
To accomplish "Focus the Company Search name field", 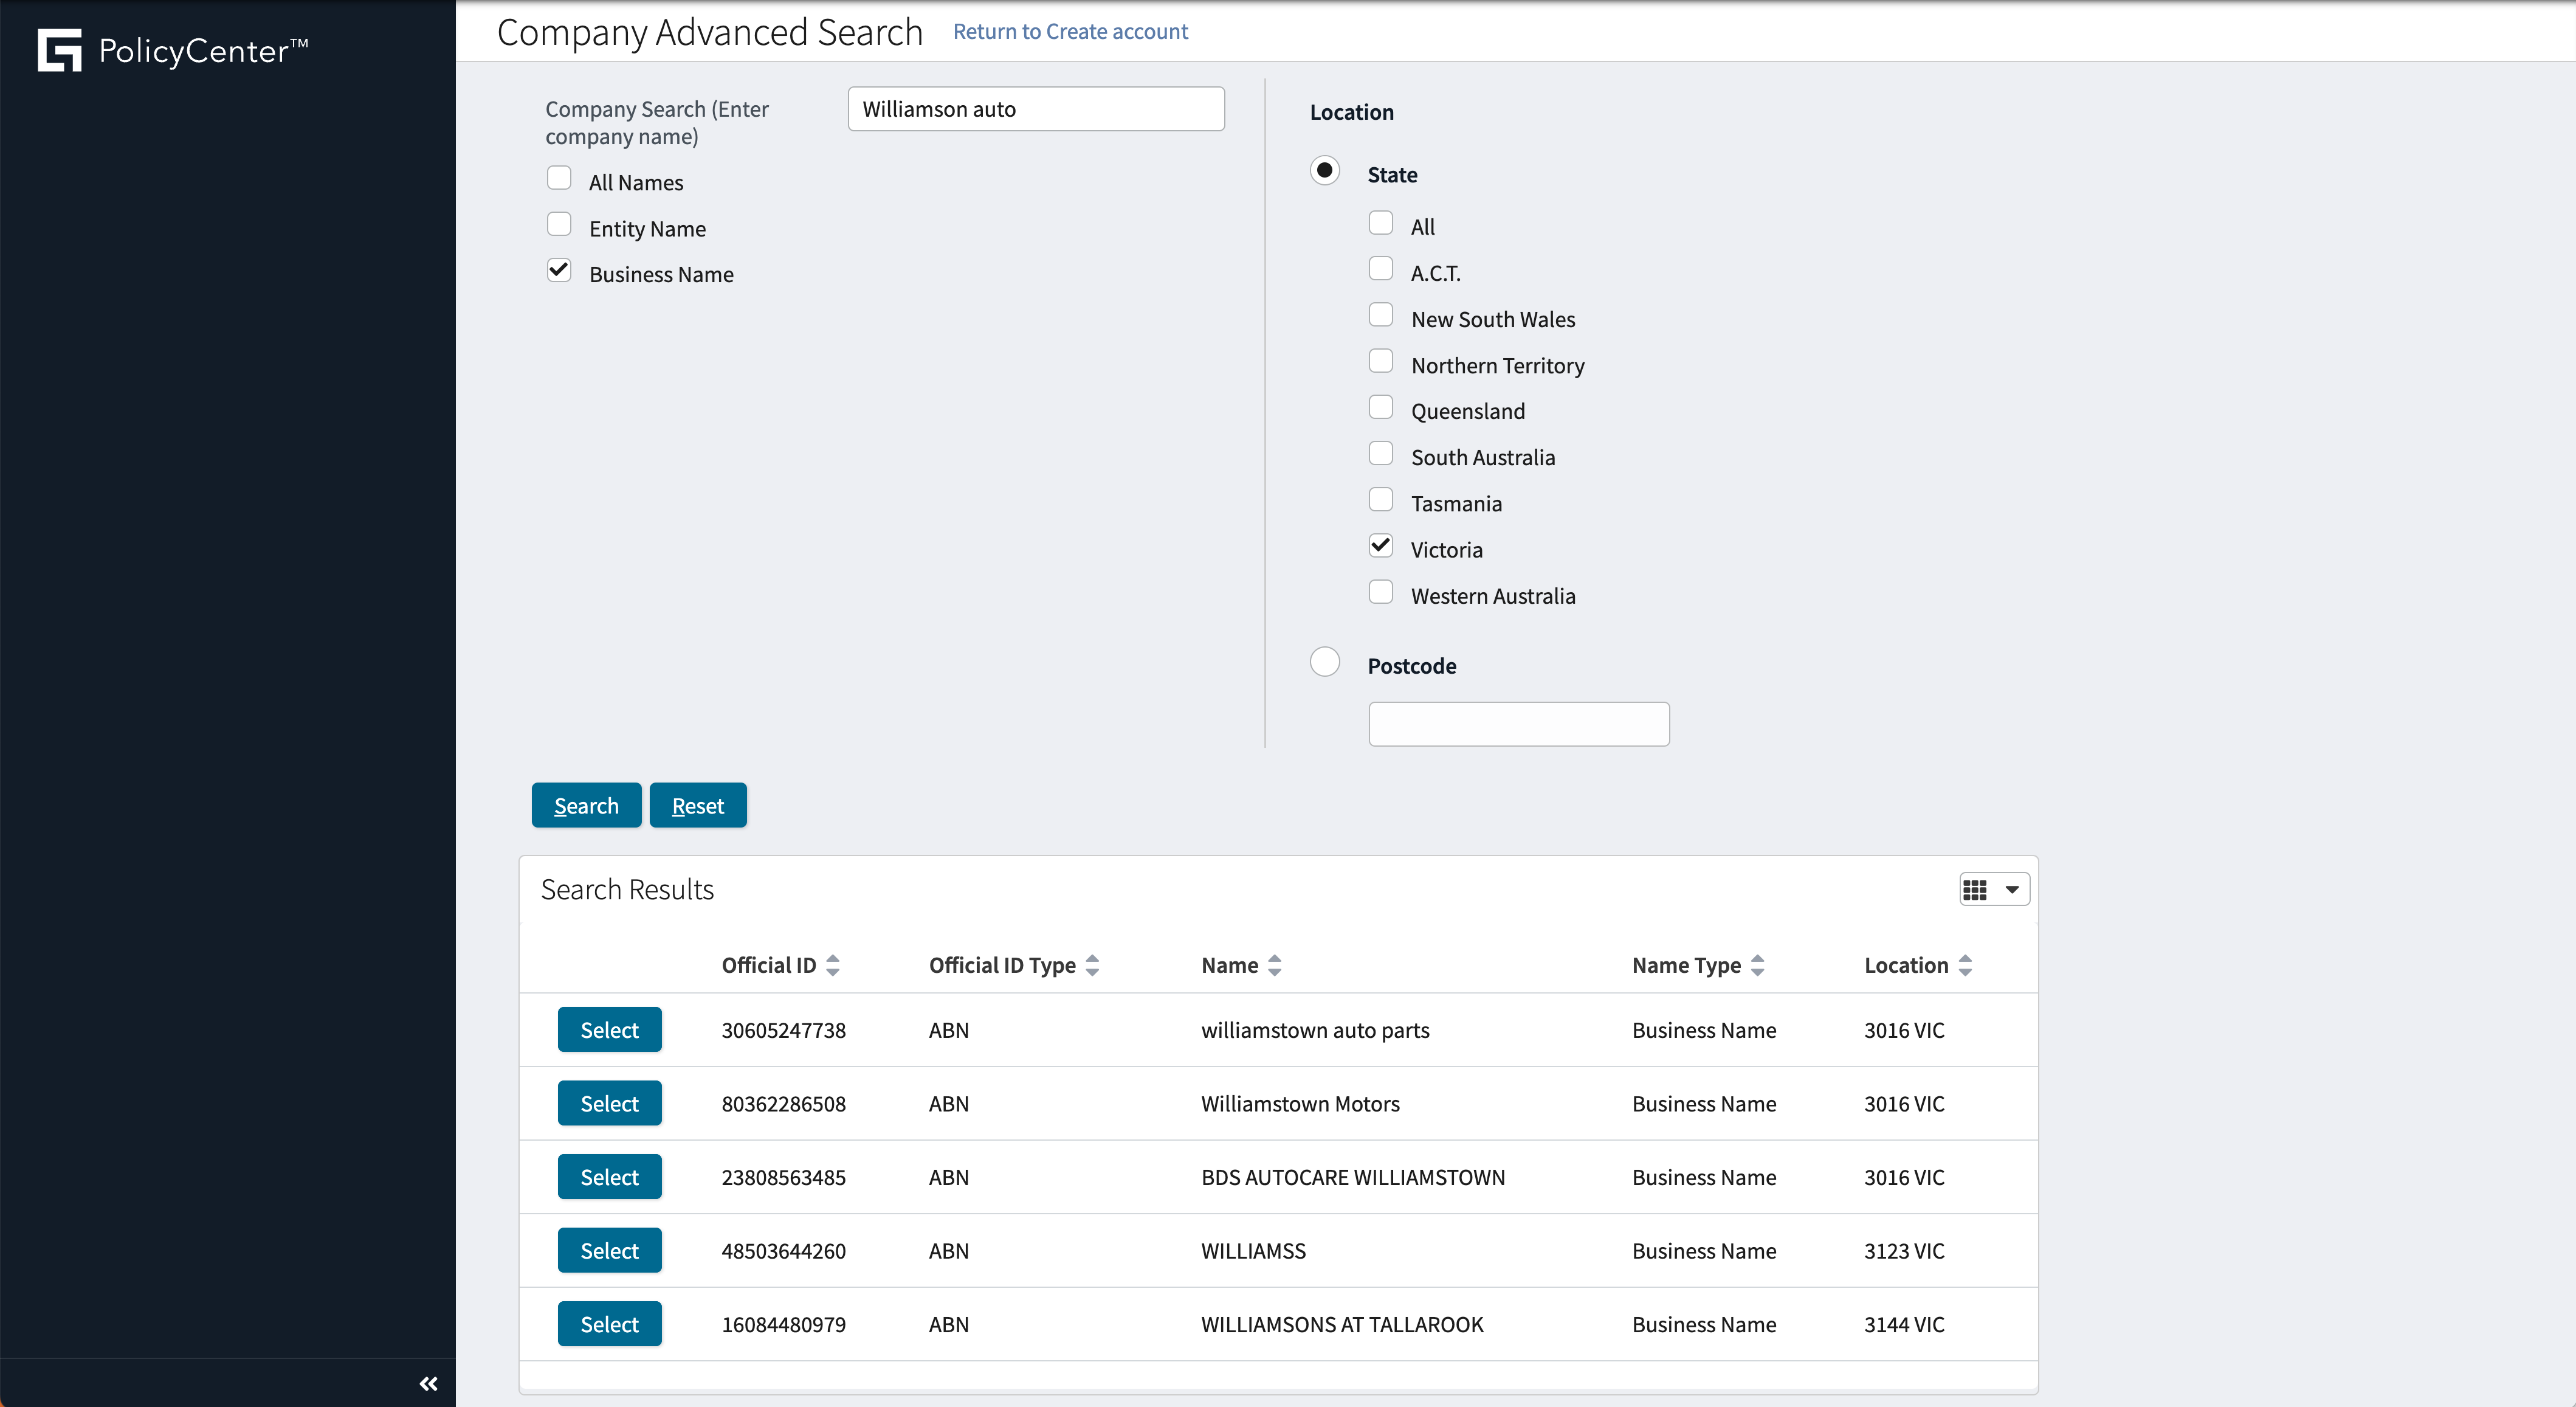I will tap(1035, 109).
